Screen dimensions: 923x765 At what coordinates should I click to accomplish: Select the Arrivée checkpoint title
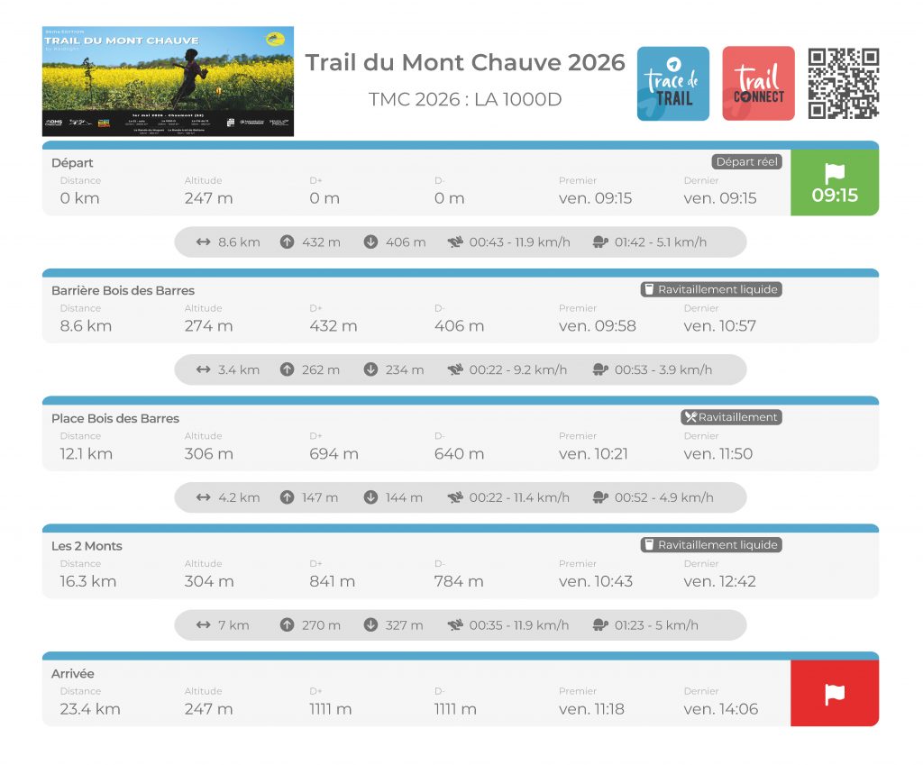pyautogui.click(x=73, y=673)
